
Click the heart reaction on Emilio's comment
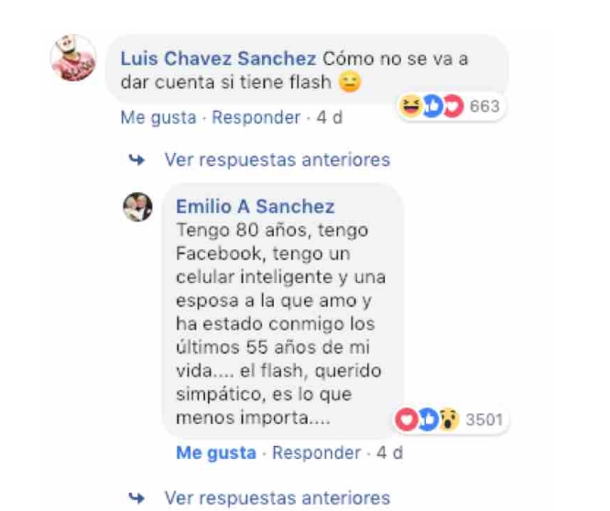[407, 419]
